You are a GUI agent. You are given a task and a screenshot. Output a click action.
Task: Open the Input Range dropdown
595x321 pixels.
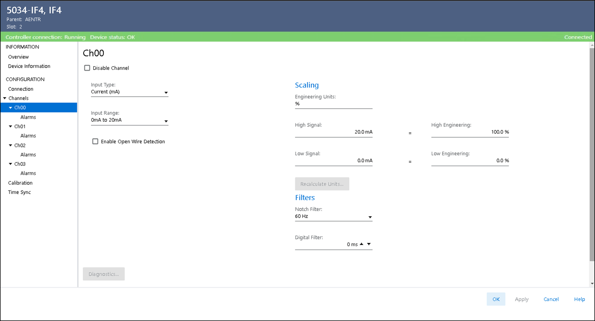coord(166,121)
